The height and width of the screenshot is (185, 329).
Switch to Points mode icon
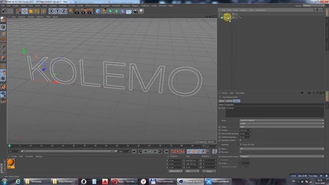point(3,46)
